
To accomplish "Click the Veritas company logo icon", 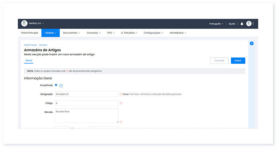I will (x=24, y=24).
